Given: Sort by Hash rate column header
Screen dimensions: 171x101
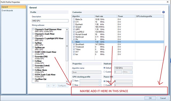Looking at the screenshot, I should tap(106, 16).
